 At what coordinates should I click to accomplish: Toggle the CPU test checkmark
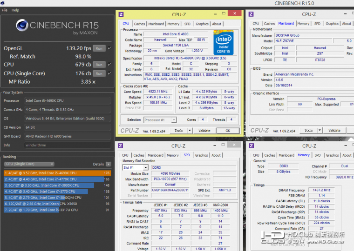(109, 65)
